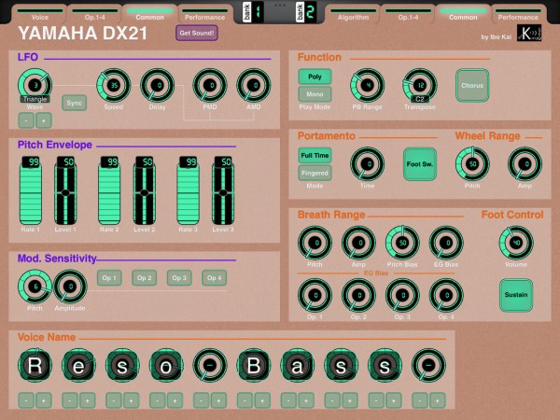Screen dimensions: 560x420
Task: Click the Ibo Kai logo
Action: pyautogui.click(x=529, y=33)
